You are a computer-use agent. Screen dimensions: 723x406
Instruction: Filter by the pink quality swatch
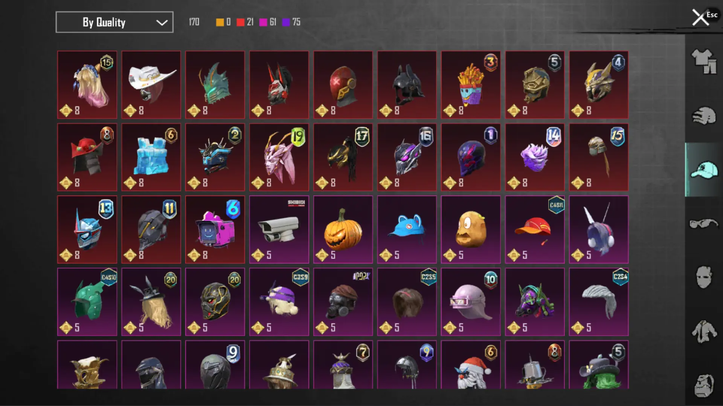pyautogui.click(x=263, y=22)
